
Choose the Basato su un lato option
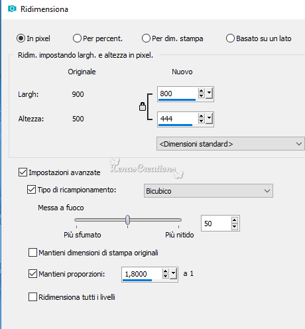coord(230,38)
